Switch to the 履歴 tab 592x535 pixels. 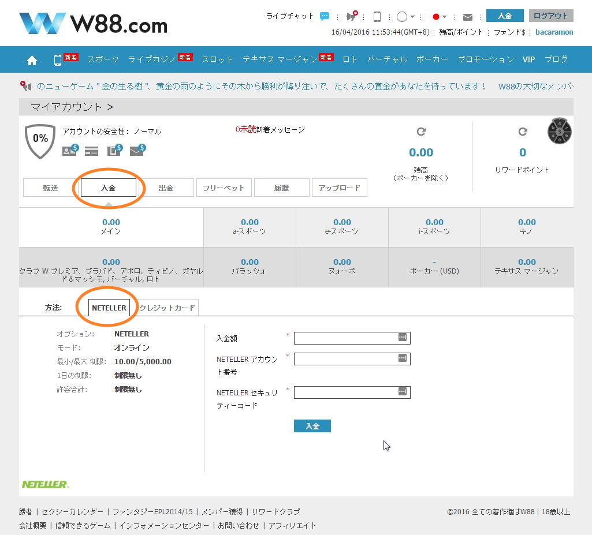282,188
